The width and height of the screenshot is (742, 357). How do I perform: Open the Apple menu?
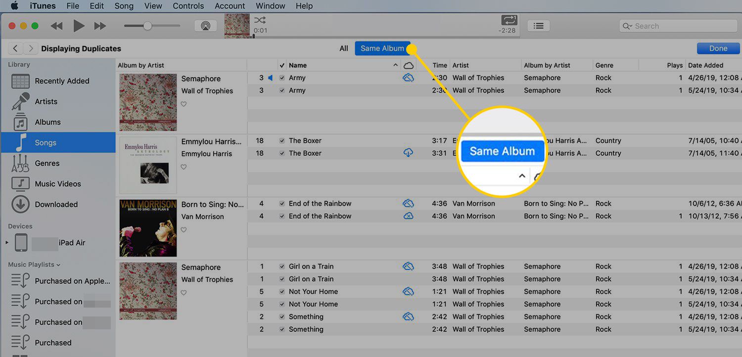coord(14,6)
